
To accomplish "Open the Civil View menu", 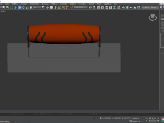I will click(x=54, y=4).
